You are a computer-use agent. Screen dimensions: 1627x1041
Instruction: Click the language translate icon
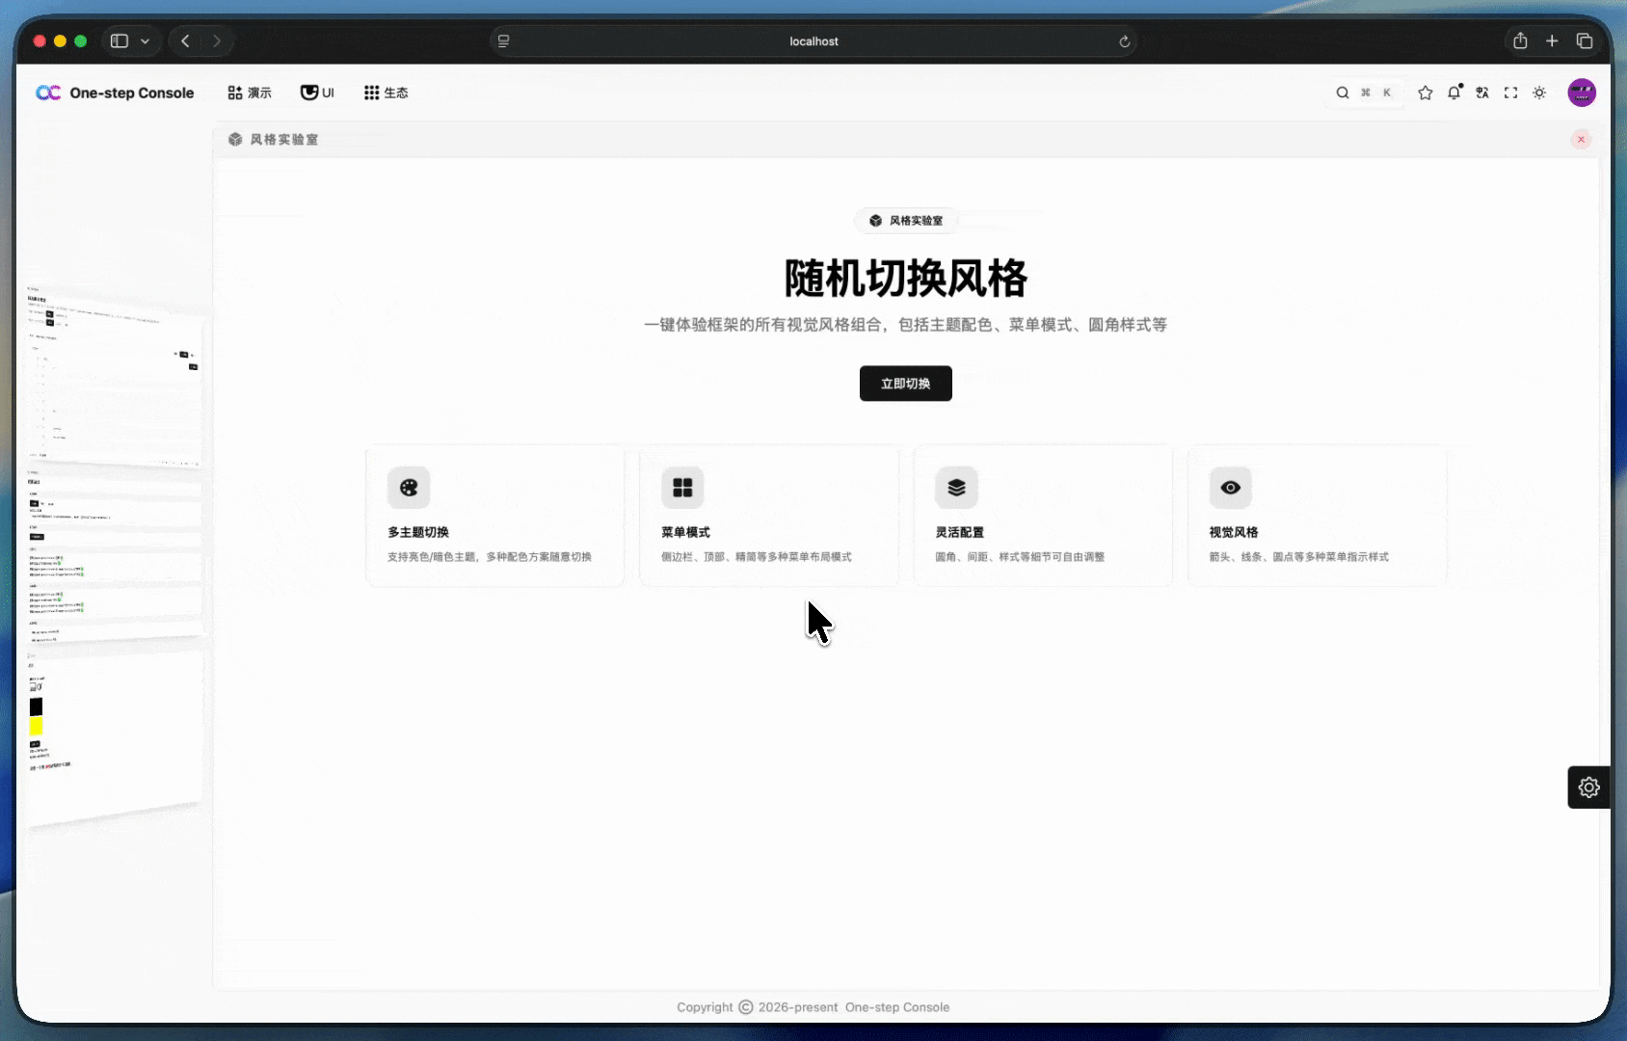tap(1482, 93)
